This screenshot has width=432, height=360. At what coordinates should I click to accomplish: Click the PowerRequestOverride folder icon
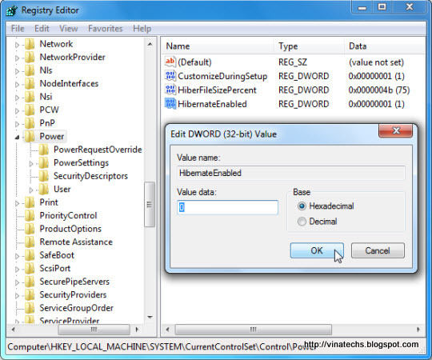click(x=44, y=150)
